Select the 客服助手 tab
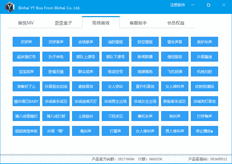Image resolution: width=232 pixels, height=164 pixels. tap(138, 23)
